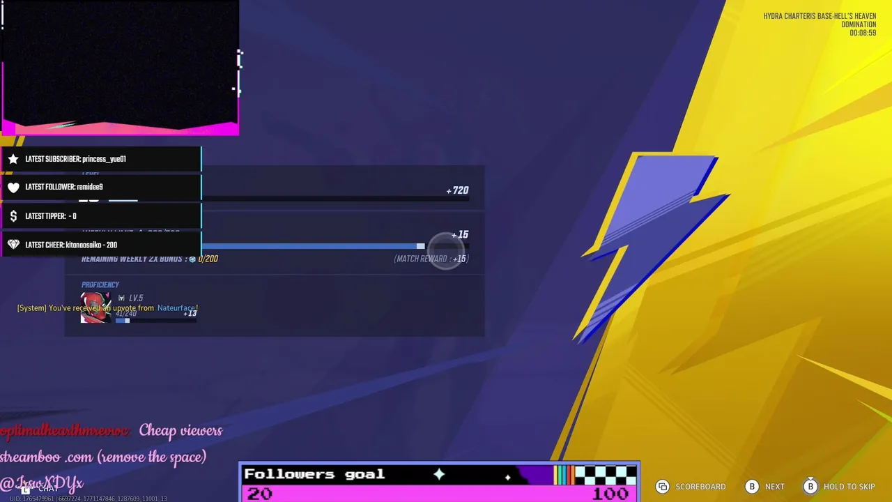Click the PROFICIENCY heading
This screenshot has width=892, height=502.
click(x=100, y=284)
